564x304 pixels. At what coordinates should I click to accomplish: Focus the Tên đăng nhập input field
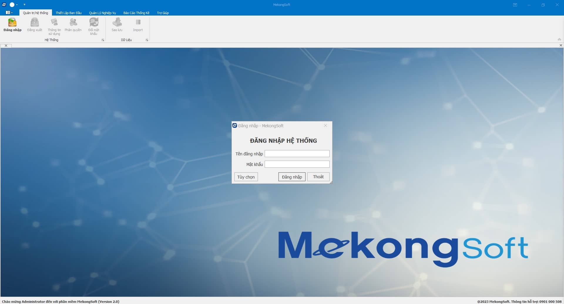297,154
